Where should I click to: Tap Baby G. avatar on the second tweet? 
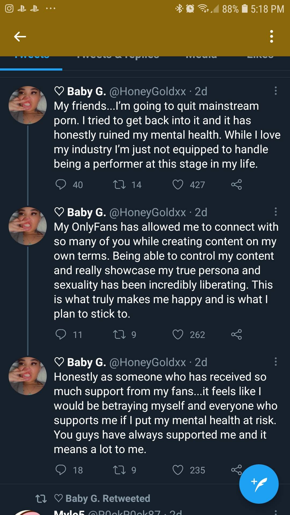[x=27, y=226]
